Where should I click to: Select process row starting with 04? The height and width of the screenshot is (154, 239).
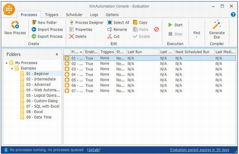(150, 75)
